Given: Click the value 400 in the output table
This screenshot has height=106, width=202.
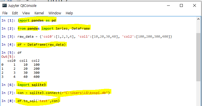Looking at the screenshot, I should 37,77.
